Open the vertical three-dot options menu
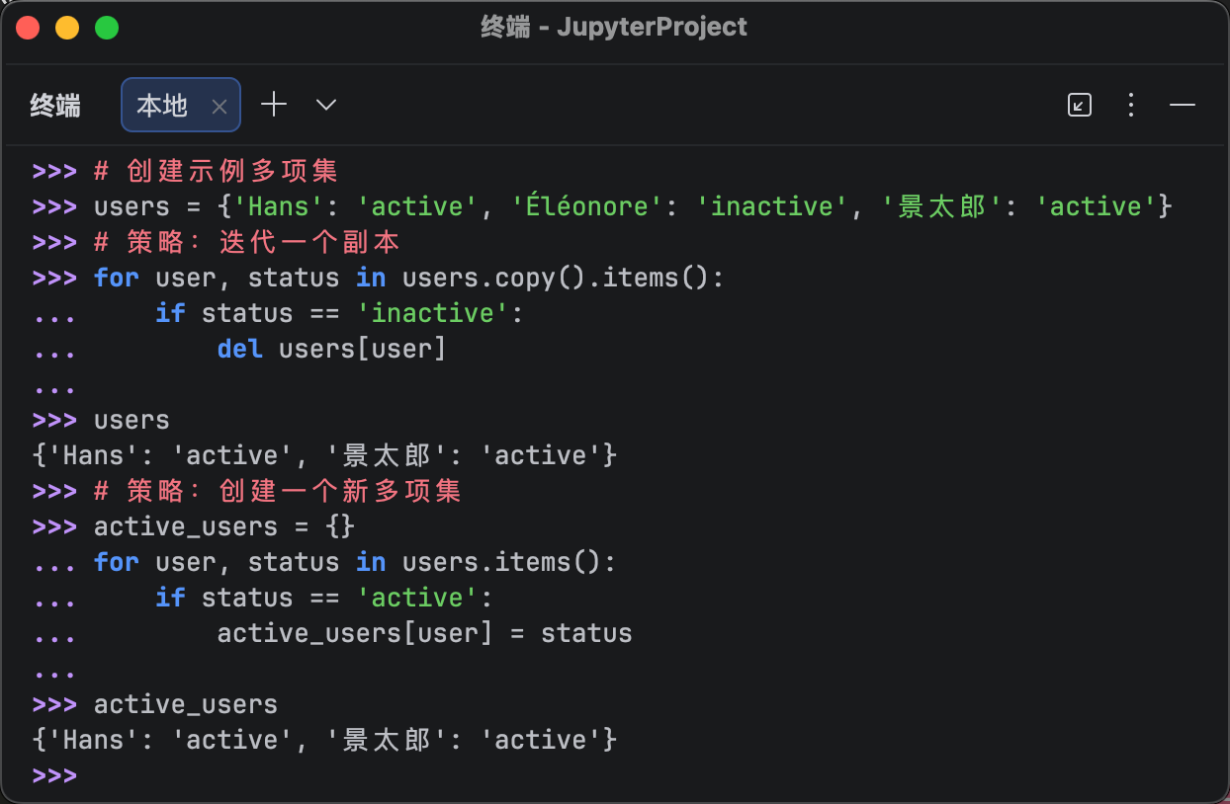This screenshot has height=804, width=1230. 1131,105
